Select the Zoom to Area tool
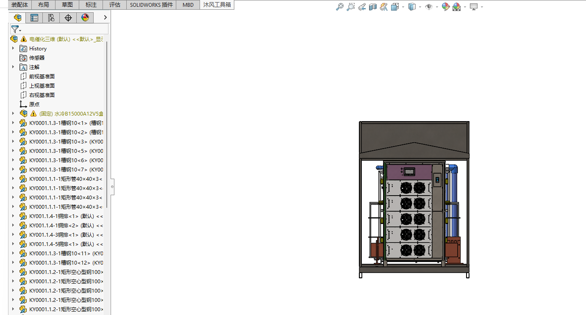Viewport: 586px width, 315px height. [350, 7]
